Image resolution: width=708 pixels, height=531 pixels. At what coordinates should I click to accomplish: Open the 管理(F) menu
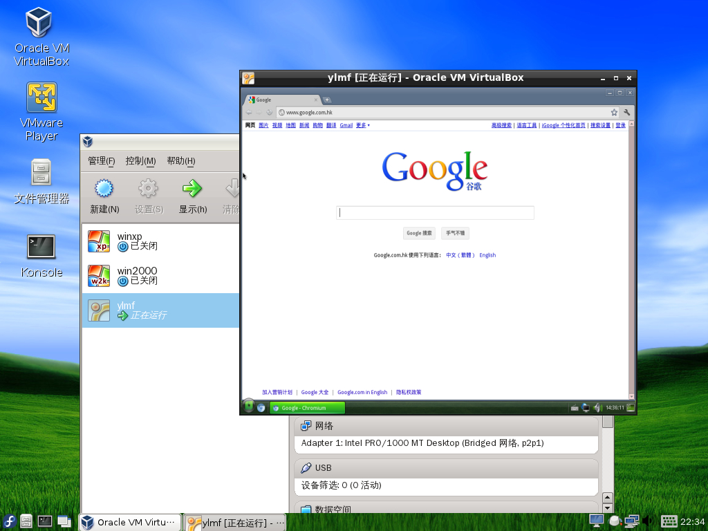click(101, 160)
